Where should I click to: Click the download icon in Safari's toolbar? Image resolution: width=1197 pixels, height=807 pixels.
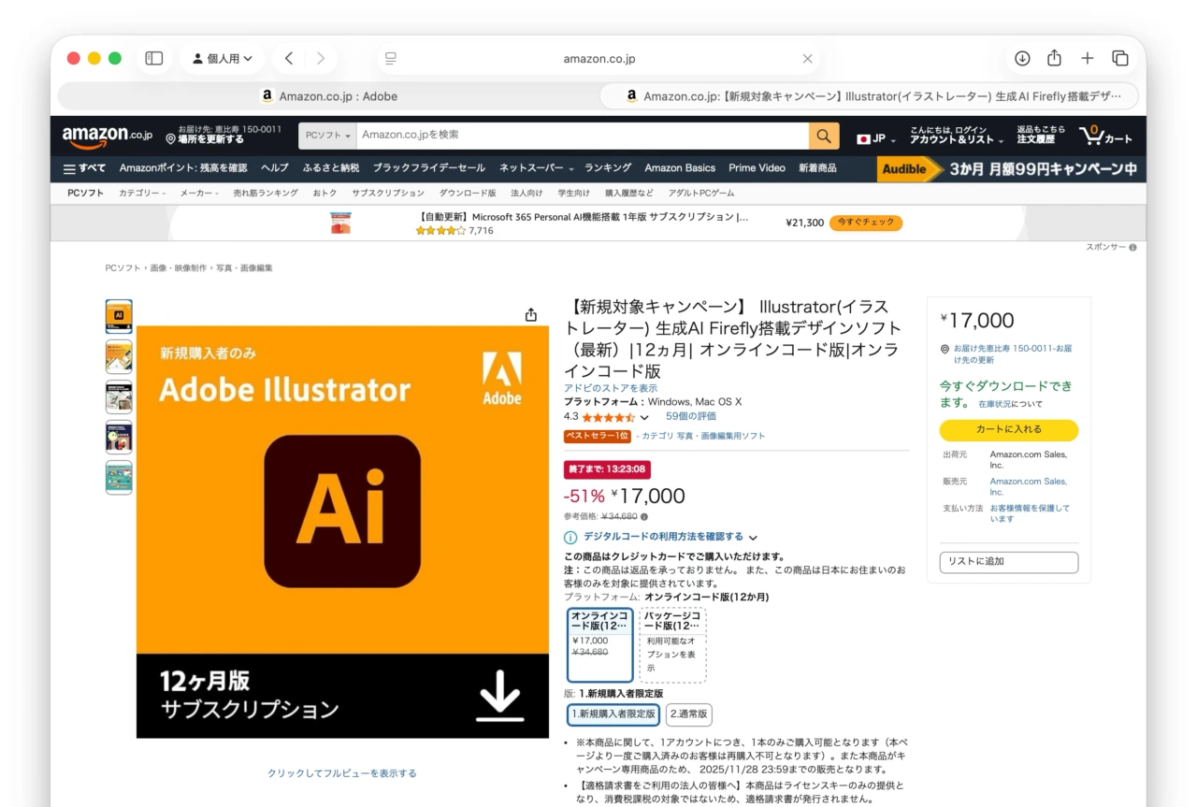(x=1021, y=57)
